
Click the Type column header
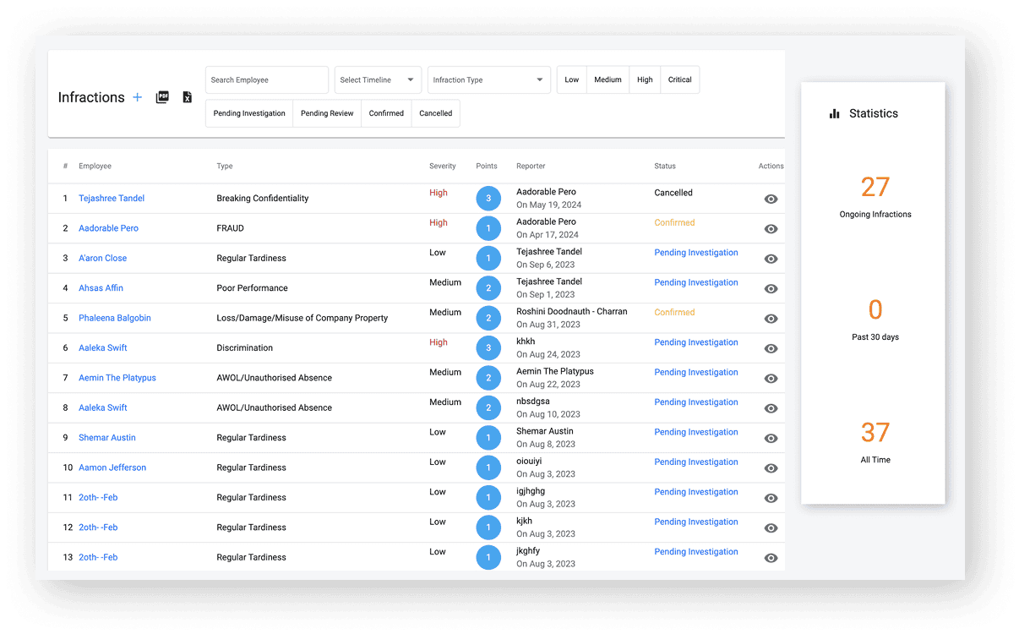click(225, 167)
